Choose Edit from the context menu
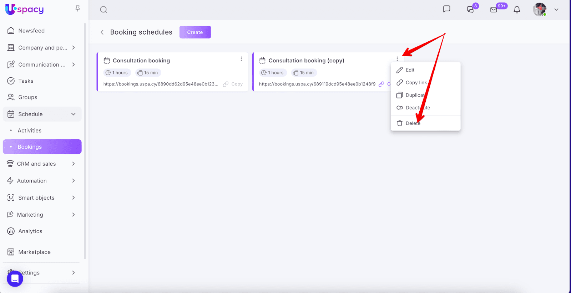571x293 pixels. click(410, 70)
